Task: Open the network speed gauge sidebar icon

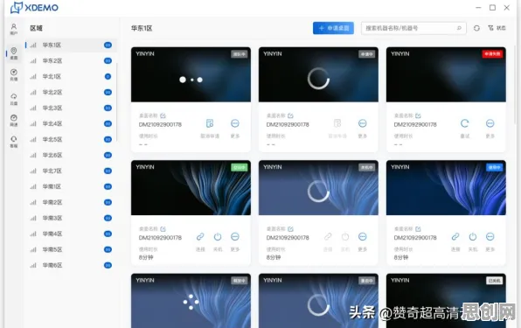Action: 14,120
